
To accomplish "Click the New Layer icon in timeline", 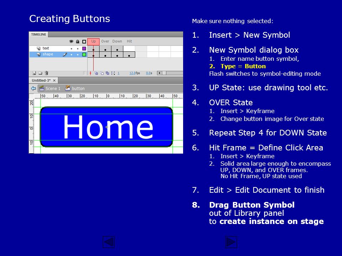I will 34,73.
